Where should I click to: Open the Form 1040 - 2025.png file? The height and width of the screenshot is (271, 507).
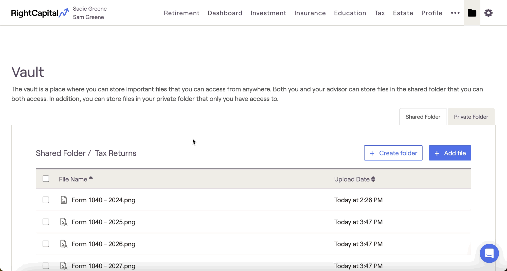[103, 222]
